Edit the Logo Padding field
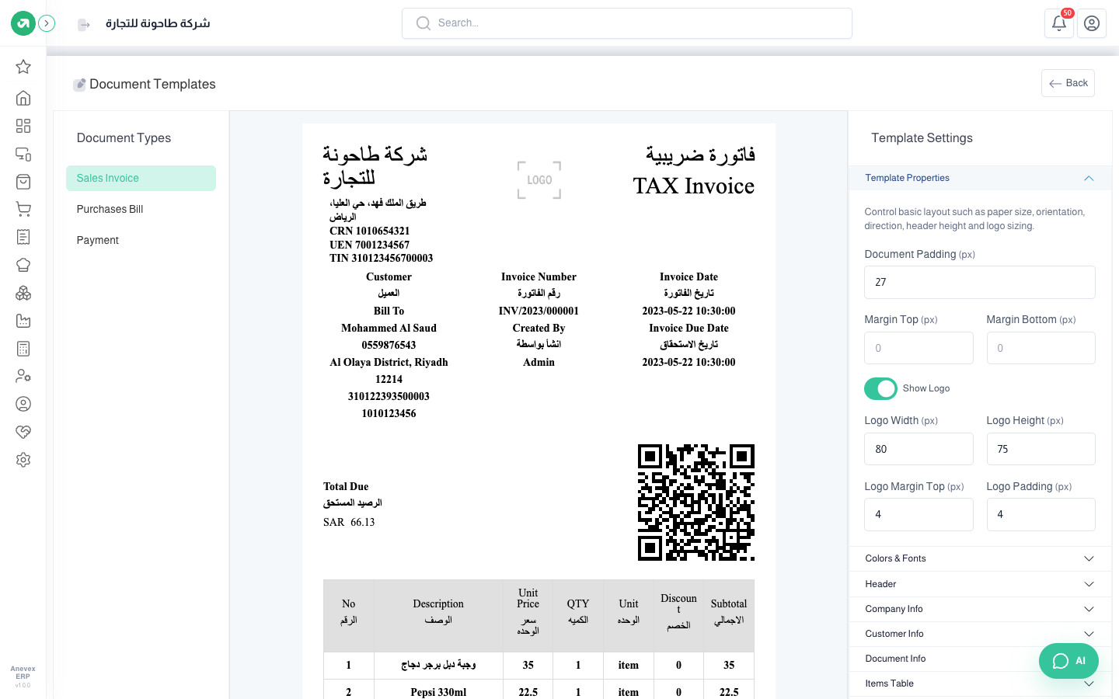Screen dimensions: 1119x699 [x=1041, y=514]
